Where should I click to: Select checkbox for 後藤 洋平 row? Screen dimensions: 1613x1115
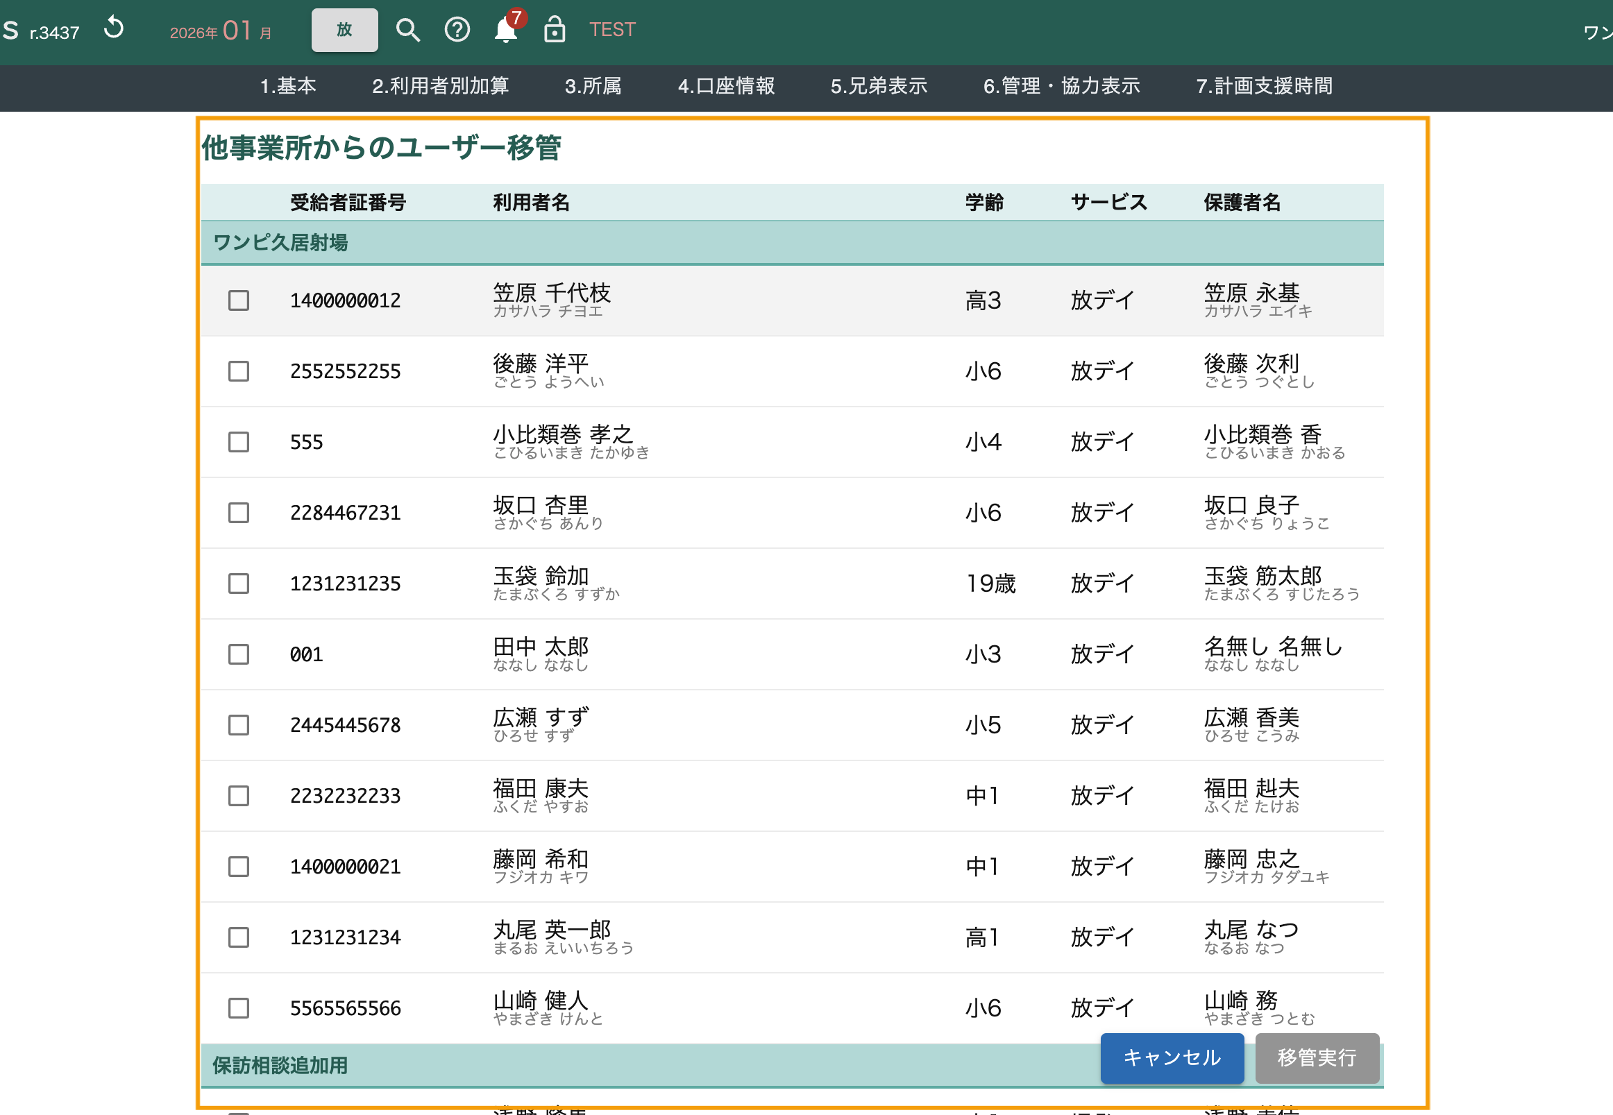tap(239, 371)
